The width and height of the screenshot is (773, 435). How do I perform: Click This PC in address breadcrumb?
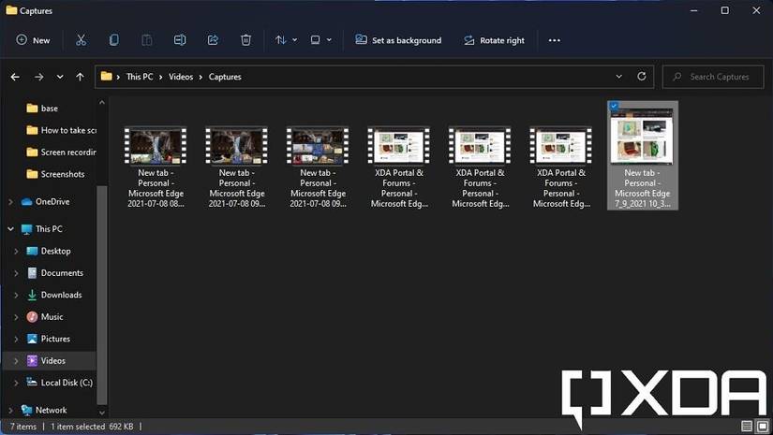(140, 77)
